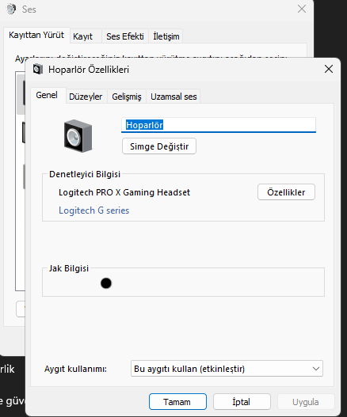Click the dropdown chevron arrow for device usage

pos(316,369)
